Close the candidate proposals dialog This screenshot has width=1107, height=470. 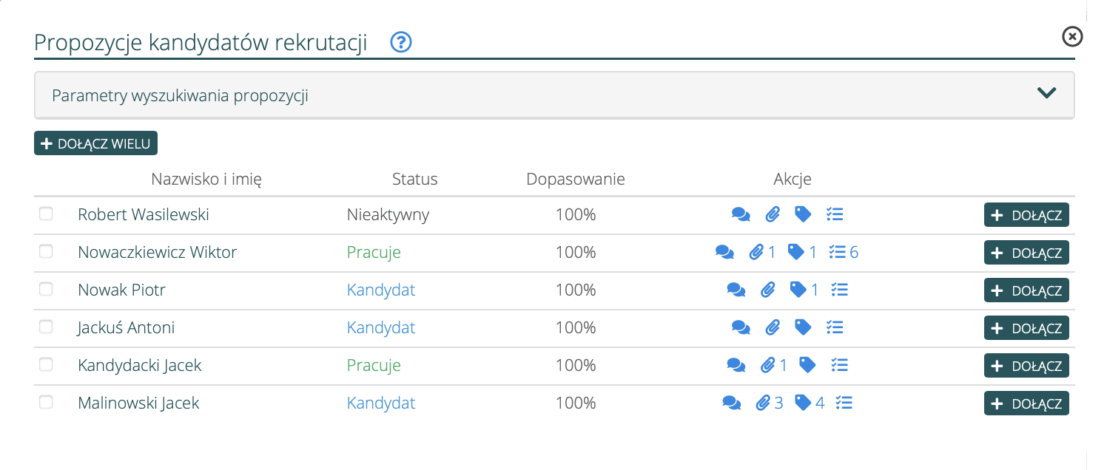click(1072, 36)
